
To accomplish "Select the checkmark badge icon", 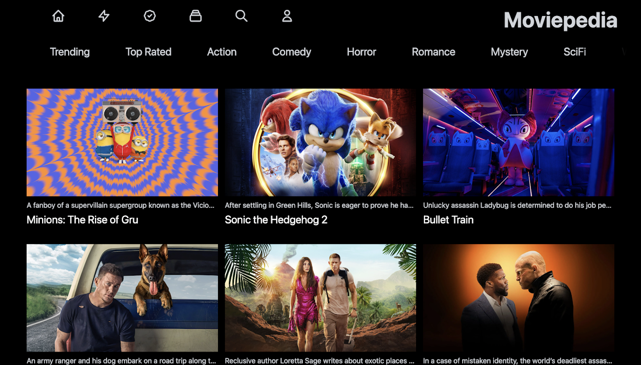I will click(x=150, y=16).
